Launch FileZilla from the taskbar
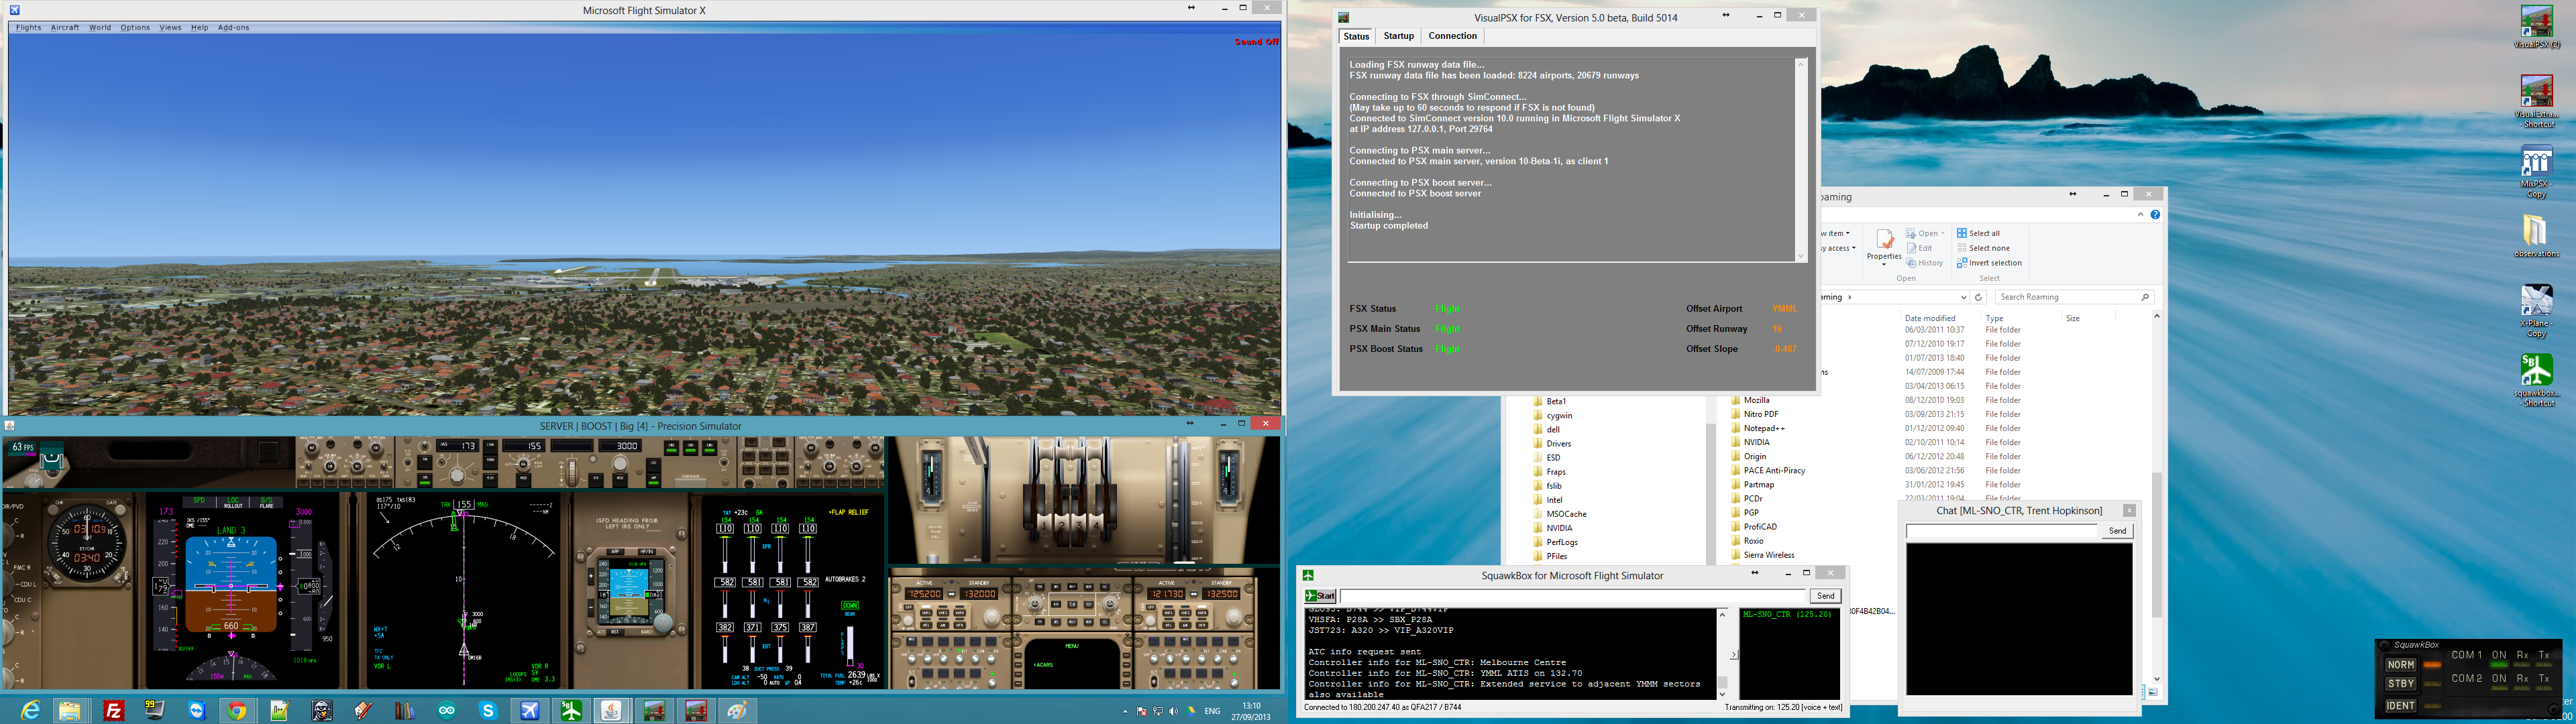Viewport: 2576px width, 724px height. 114,710
